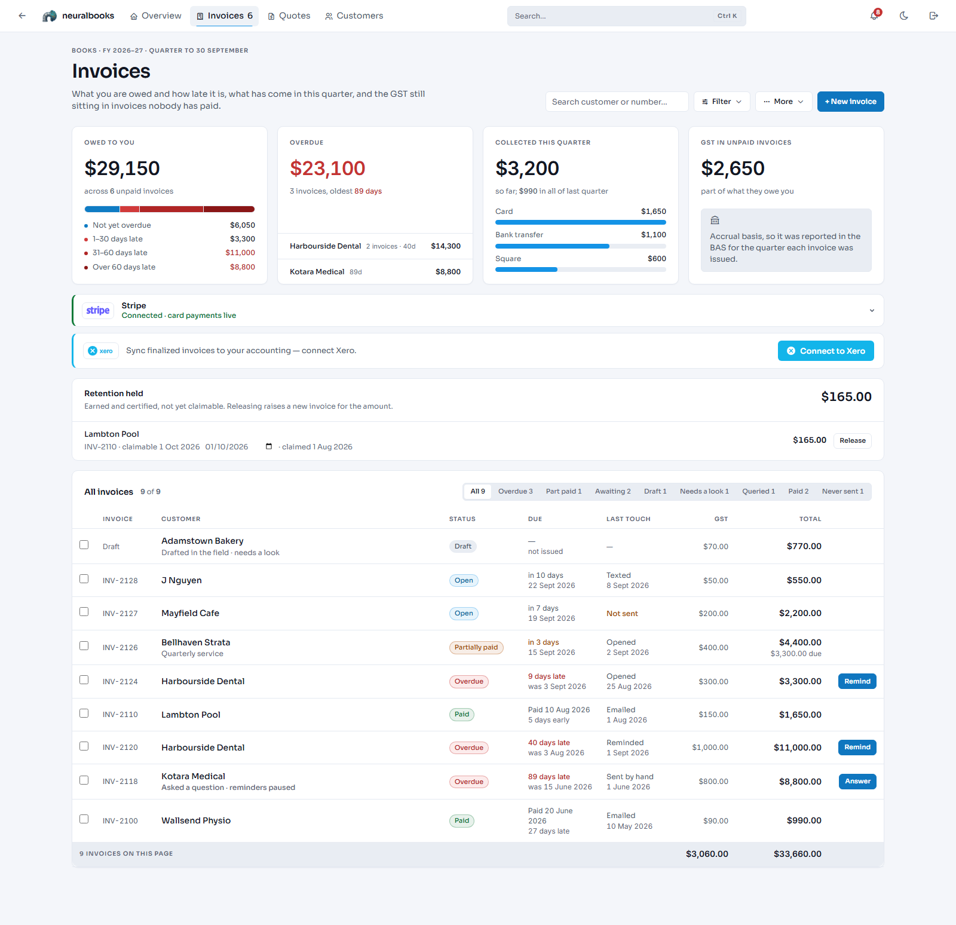Focus the Search customer or number field

click(x=617, y=102)
